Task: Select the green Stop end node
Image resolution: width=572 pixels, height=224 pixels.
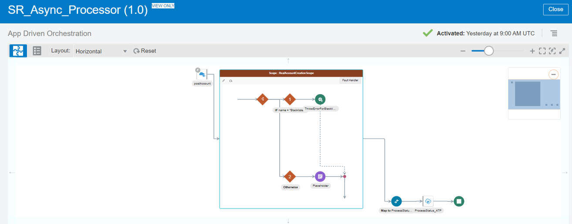Action: [x=459, y=201]
